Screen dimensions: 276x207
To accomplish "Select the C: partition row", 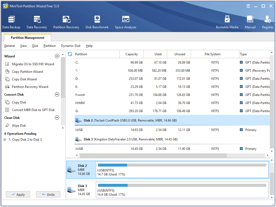I will (x=172, y=62).
